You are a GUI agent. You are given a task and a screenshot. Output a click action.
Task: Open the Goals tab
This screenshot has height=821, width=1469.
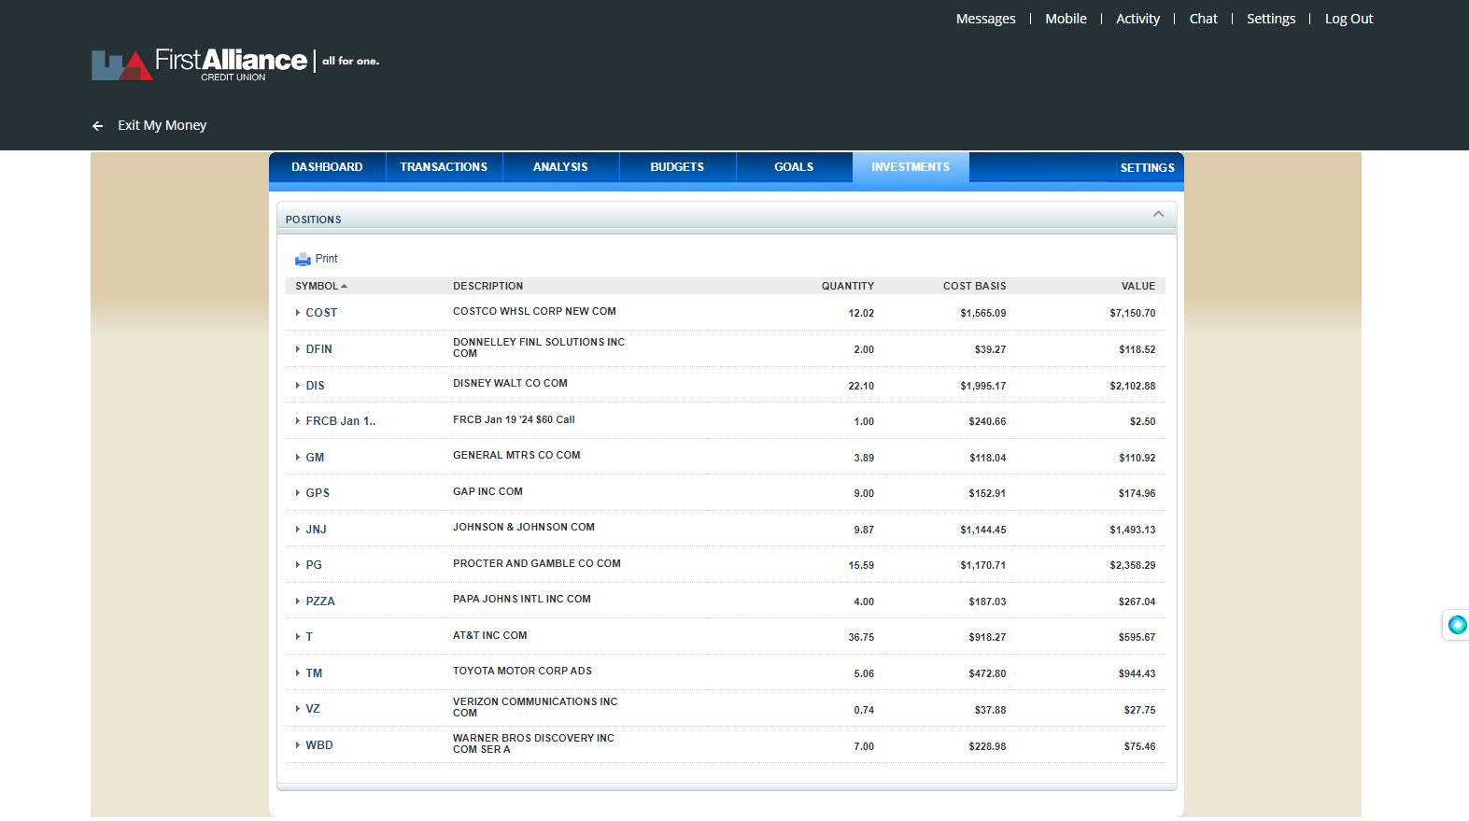(794, 167)
